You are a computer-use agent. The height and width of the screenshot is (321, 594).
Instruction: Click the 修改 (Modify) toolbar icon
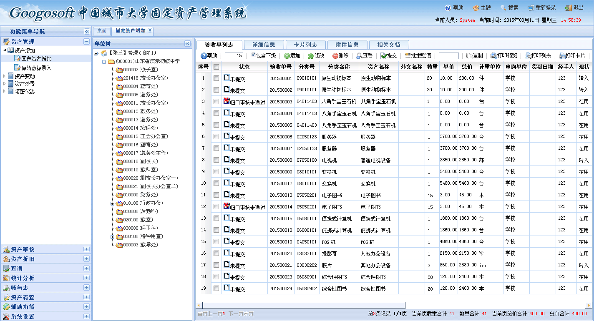point(311,56)
